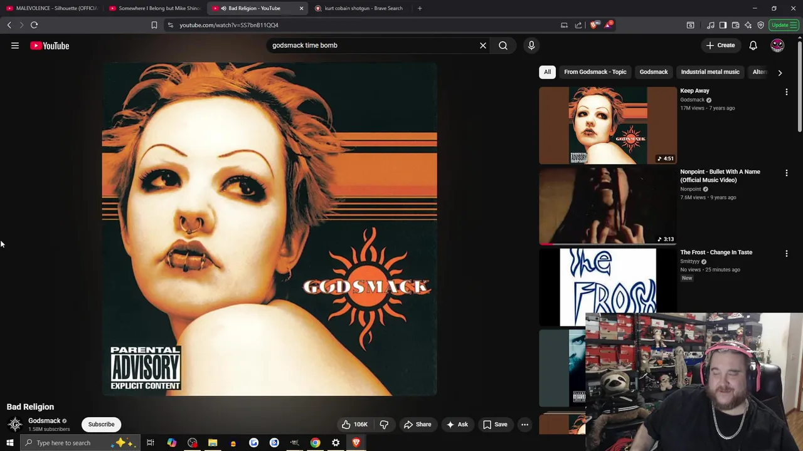Click the magnifier search button
The image size is (803, 451).
503,45
